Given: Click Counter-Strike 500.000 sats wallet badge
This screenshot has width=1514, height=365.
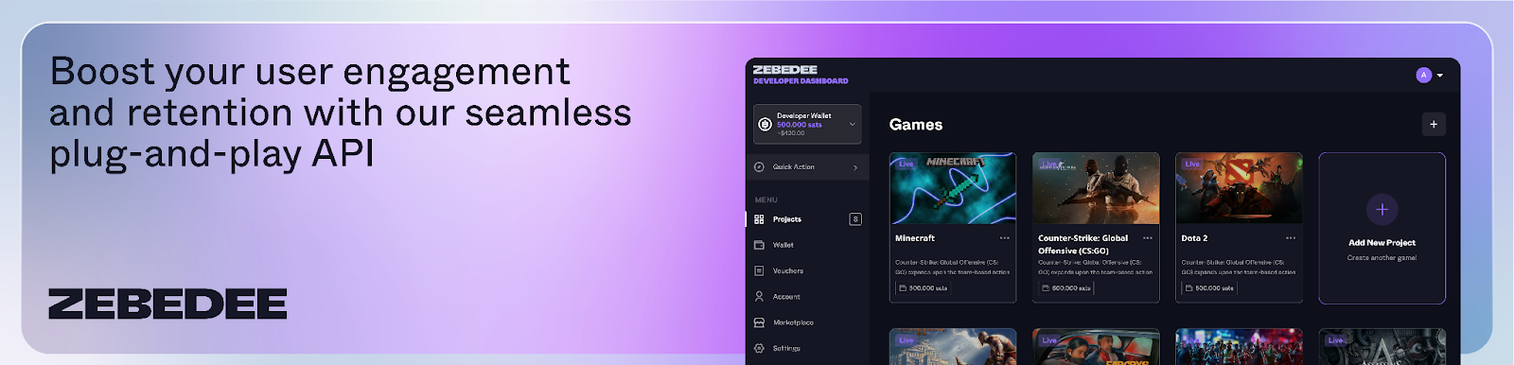Looking at the screenshot, I should point(1066,287).
